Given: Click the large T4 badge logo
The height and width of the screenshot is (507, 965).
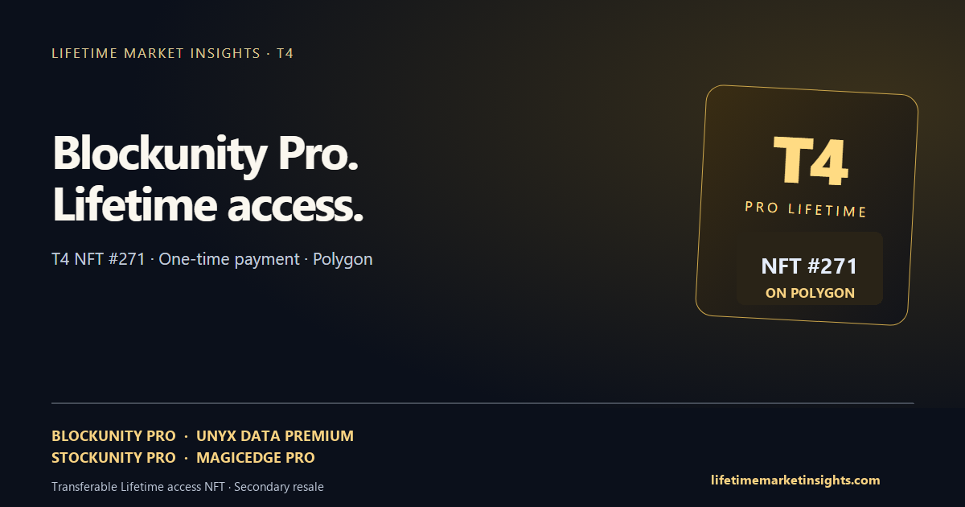Looking at the screenshot, I should coord(811,162).
